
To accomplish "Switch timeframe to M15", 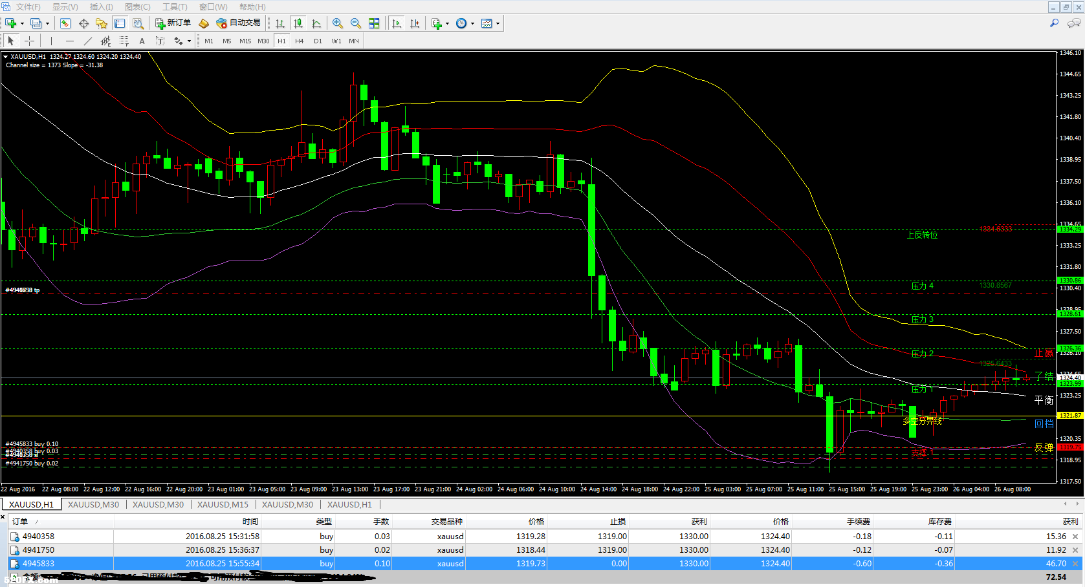I will [245, 41].
